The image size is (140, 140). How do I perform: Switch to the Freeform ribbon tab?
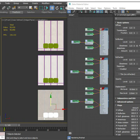16,12
